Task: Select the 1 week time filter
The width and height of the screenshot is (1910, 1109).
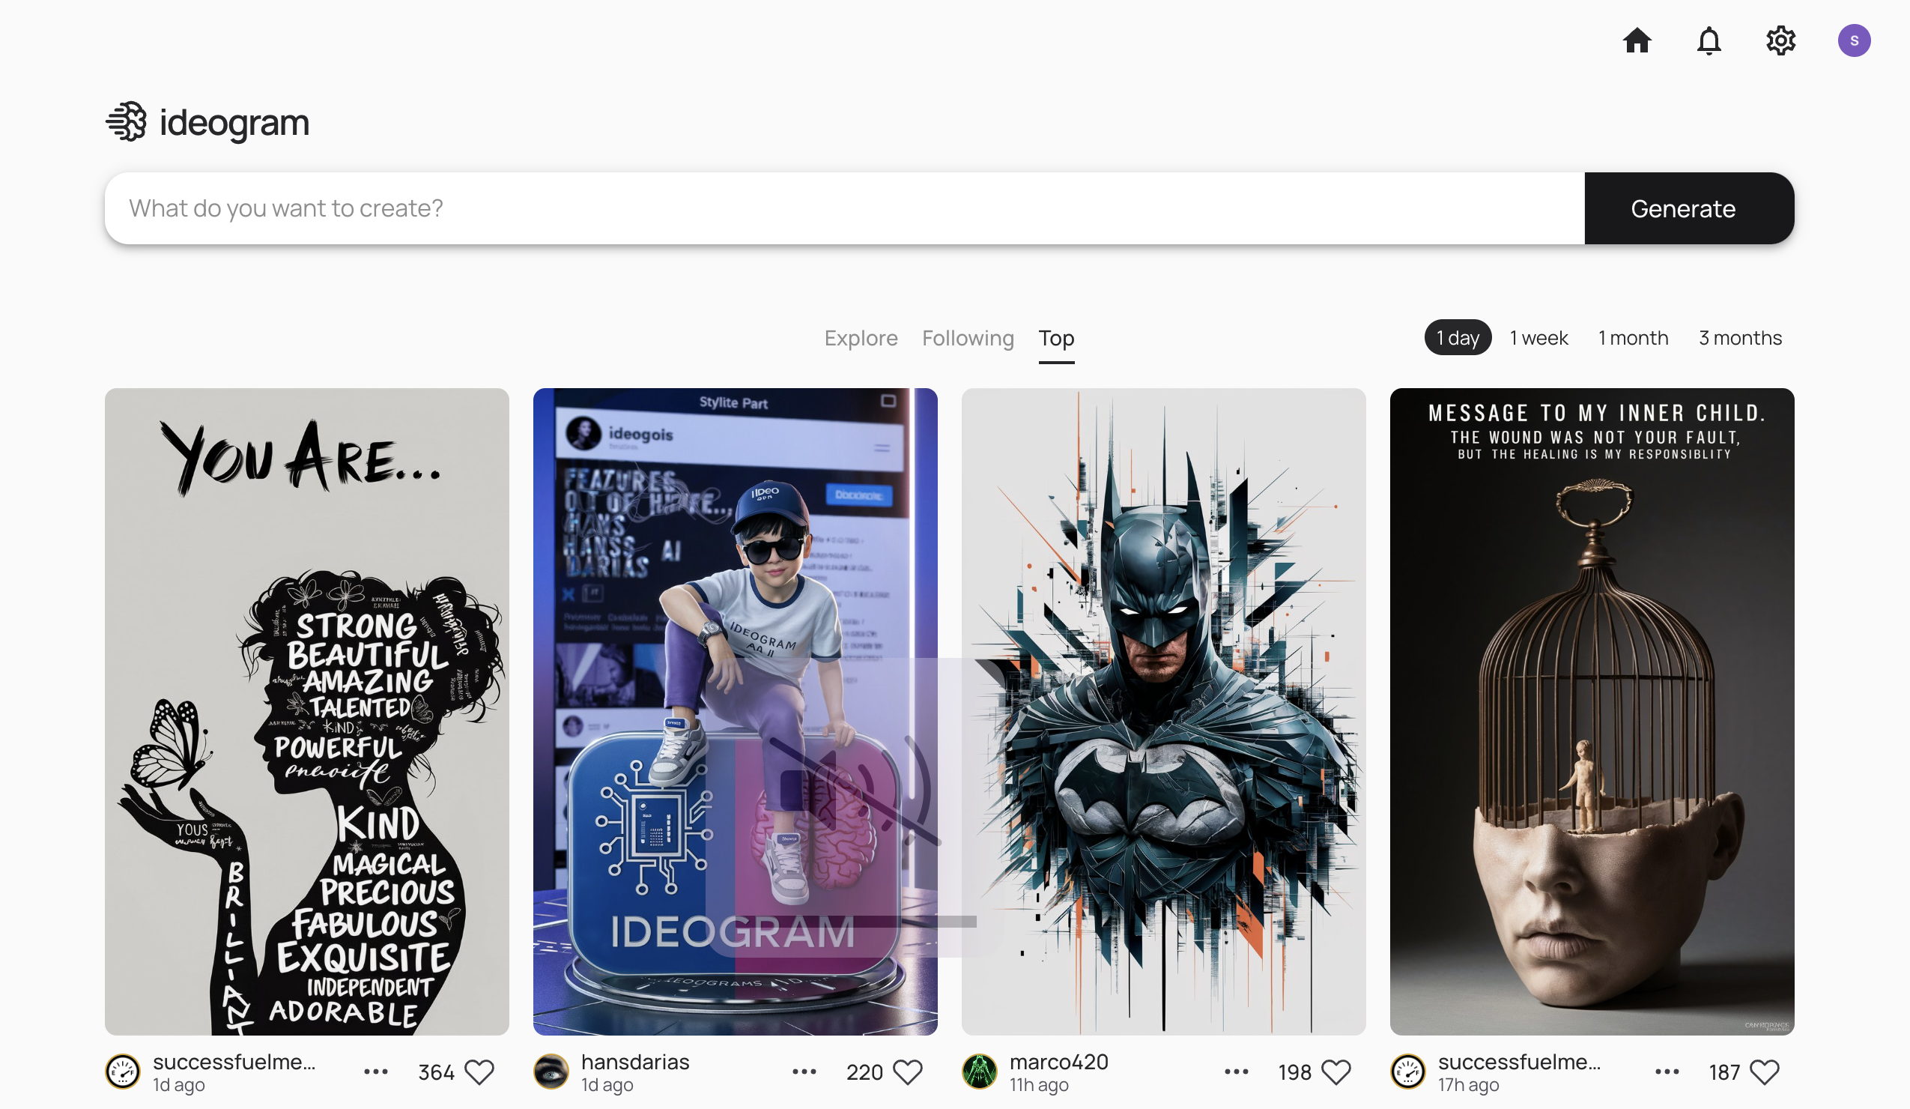Action: pyautogui.click(x=1538, y=337)
